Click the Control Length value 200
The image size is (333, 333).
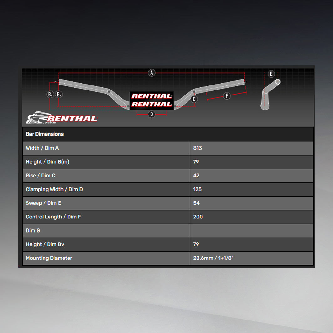click(x=198, y=217)
